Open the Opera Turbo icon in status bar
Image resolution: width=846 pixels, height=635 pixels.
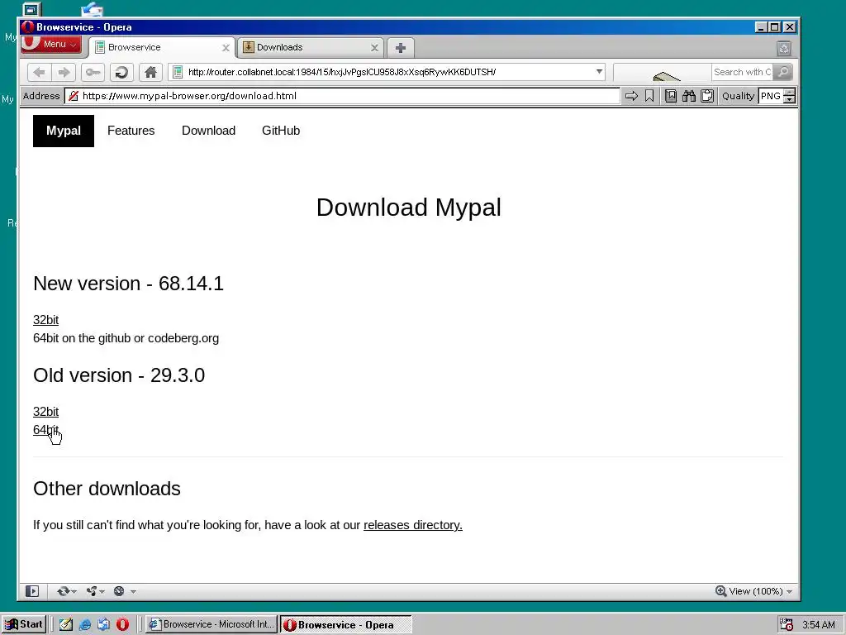click(119, 591)
